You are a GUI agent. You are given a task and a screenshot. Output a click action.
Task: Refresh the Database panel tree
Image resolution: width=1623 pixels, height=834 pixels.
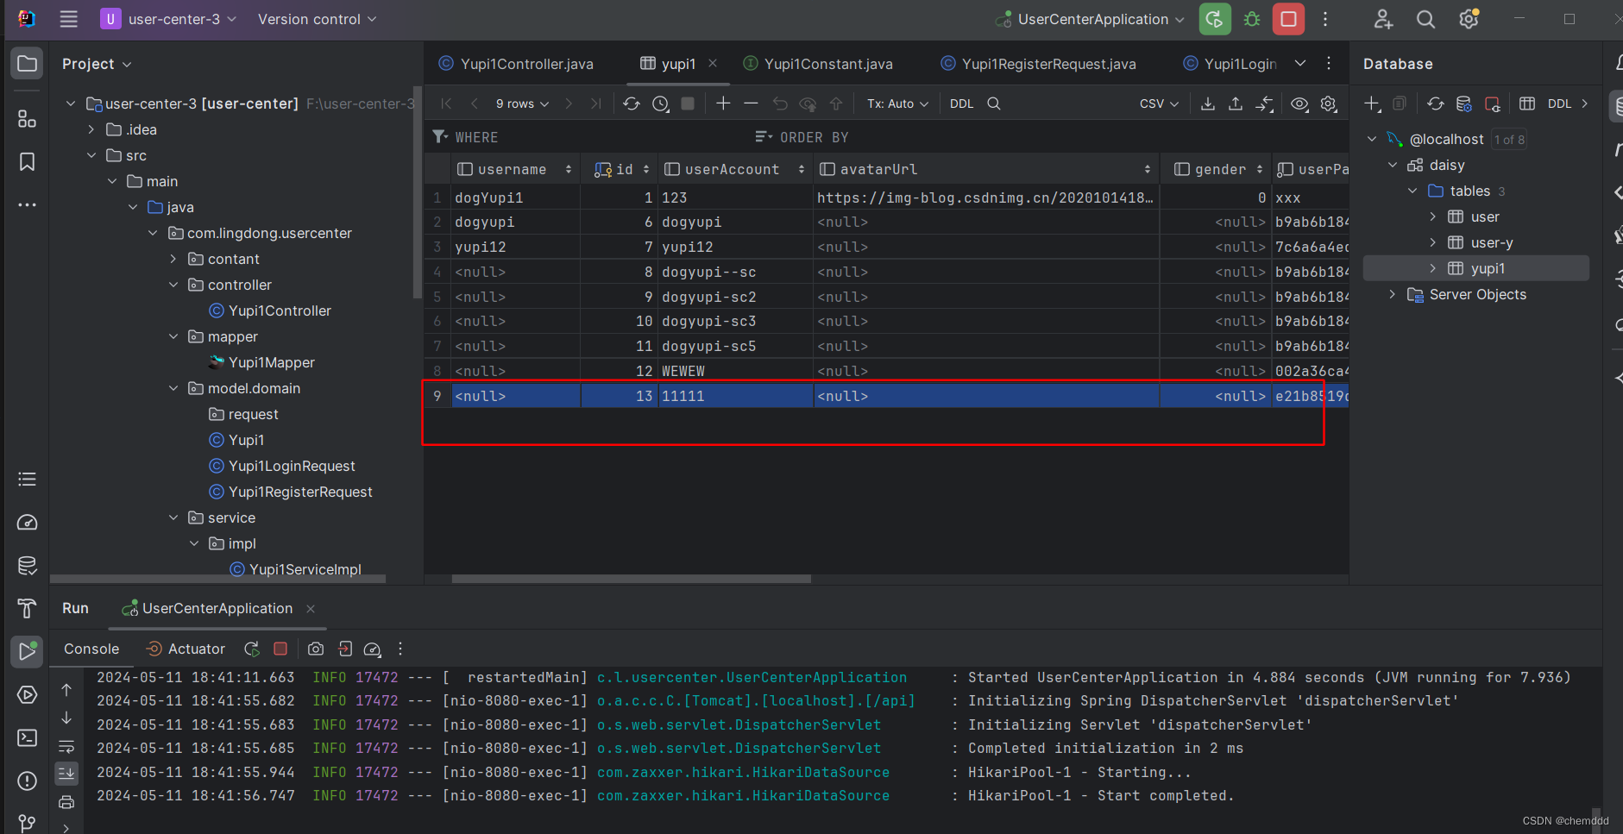point(1435,103)
